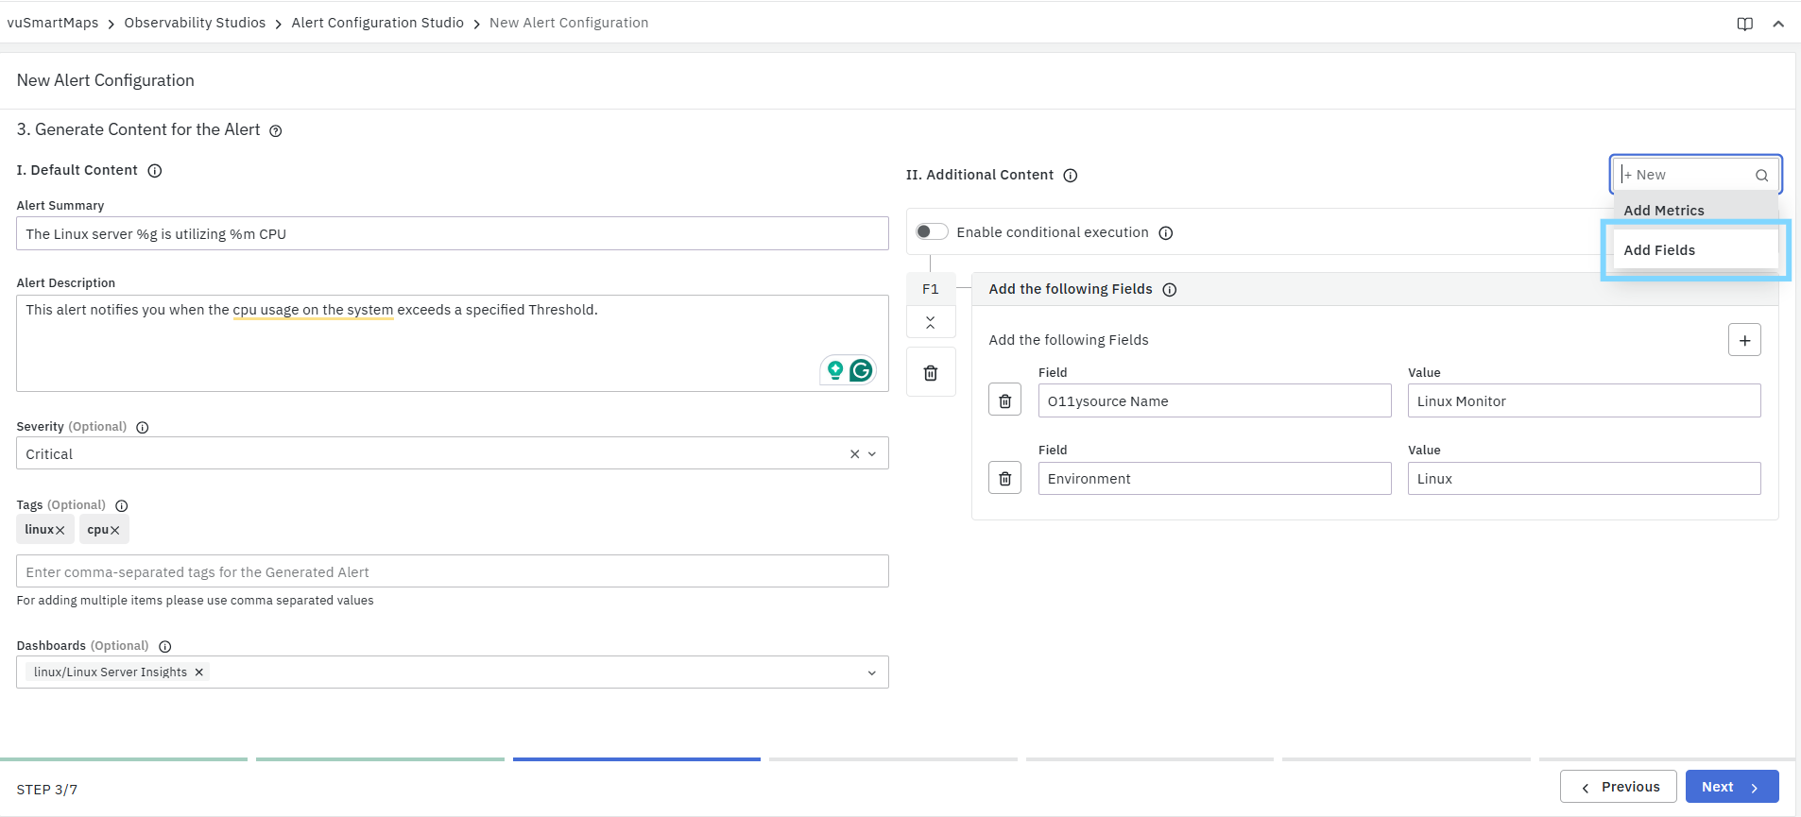
Task: Enable conditional execution toggle
Action: [931, 232]
